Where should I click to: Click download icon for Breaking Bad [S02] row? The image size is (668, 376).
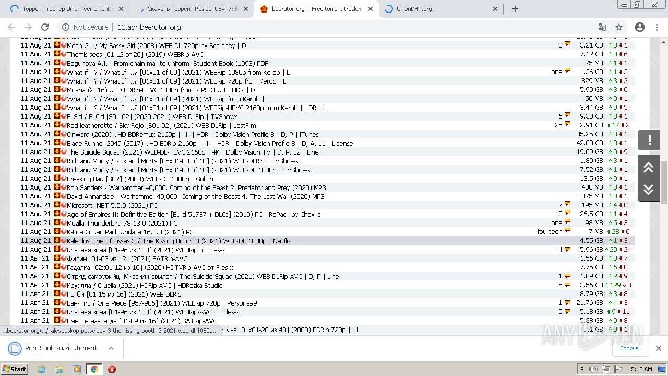[57, 178]
